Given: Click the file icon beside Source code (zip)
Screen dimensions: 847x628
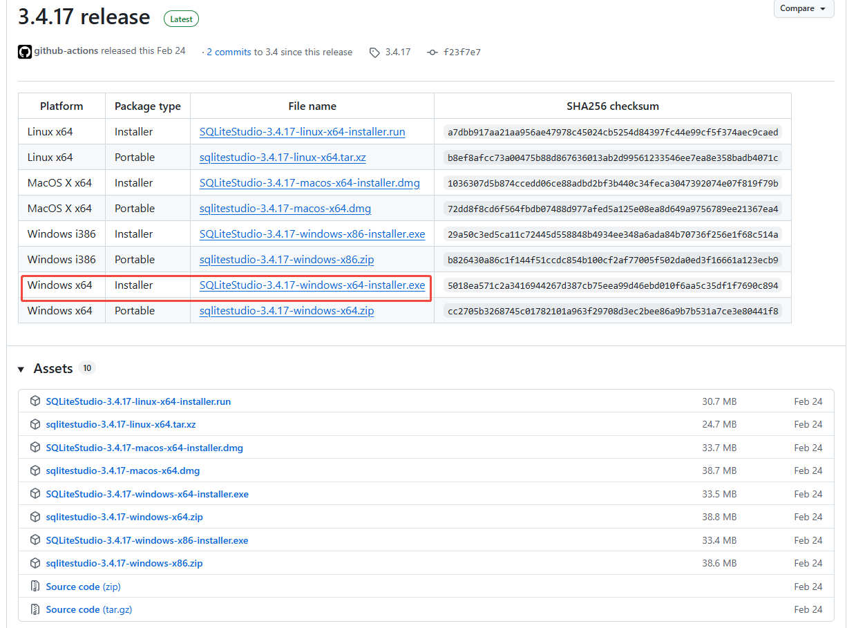Looking at the screenshot, I should [35, 587].
